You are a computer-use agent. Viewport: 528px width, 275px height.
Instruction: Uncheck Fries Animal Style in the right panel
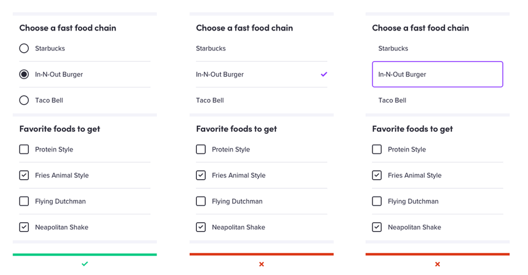click(377, 176)
